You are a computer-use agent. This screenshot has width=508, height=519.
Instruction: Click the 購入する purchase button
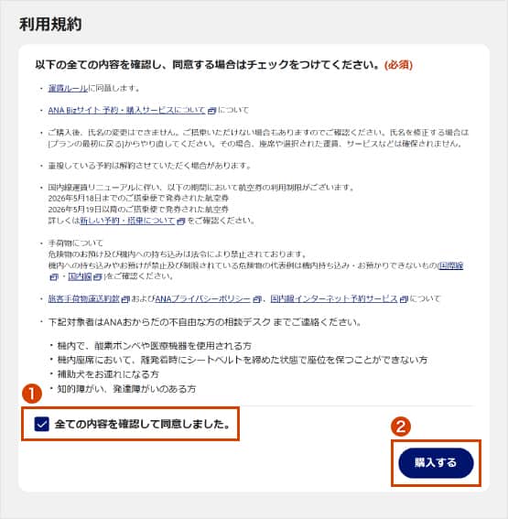(436, 463)
